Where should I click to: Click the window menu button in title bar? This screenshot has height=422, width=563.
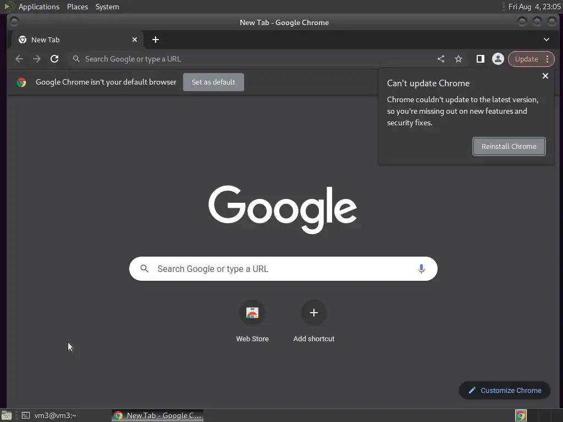coord(14,22)
